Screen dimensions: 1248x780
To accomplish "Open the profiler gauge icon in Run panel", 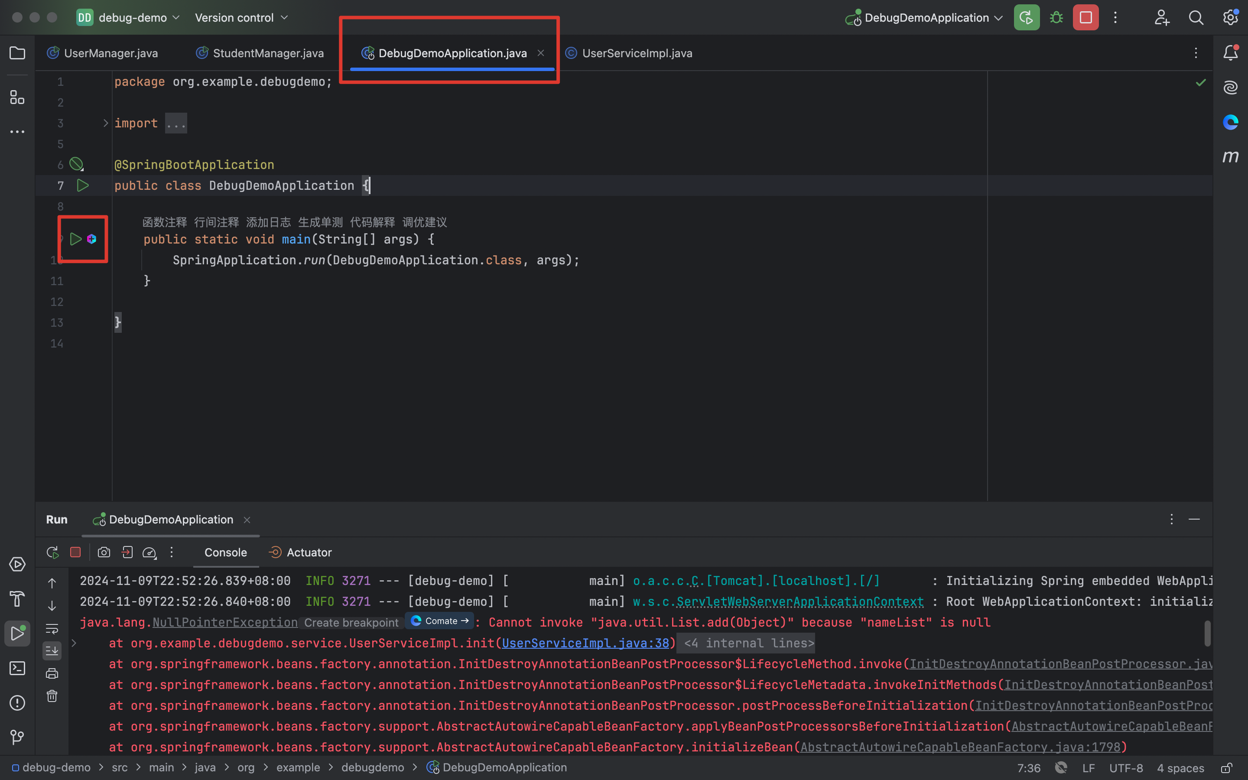I will pyautogui.click(x=149, y=552).
